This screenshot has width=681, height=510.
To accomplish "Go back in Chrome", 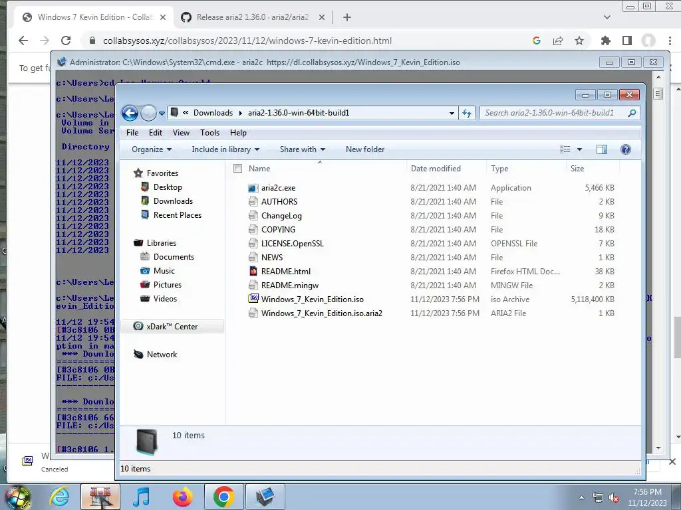I will click(23, 41).
